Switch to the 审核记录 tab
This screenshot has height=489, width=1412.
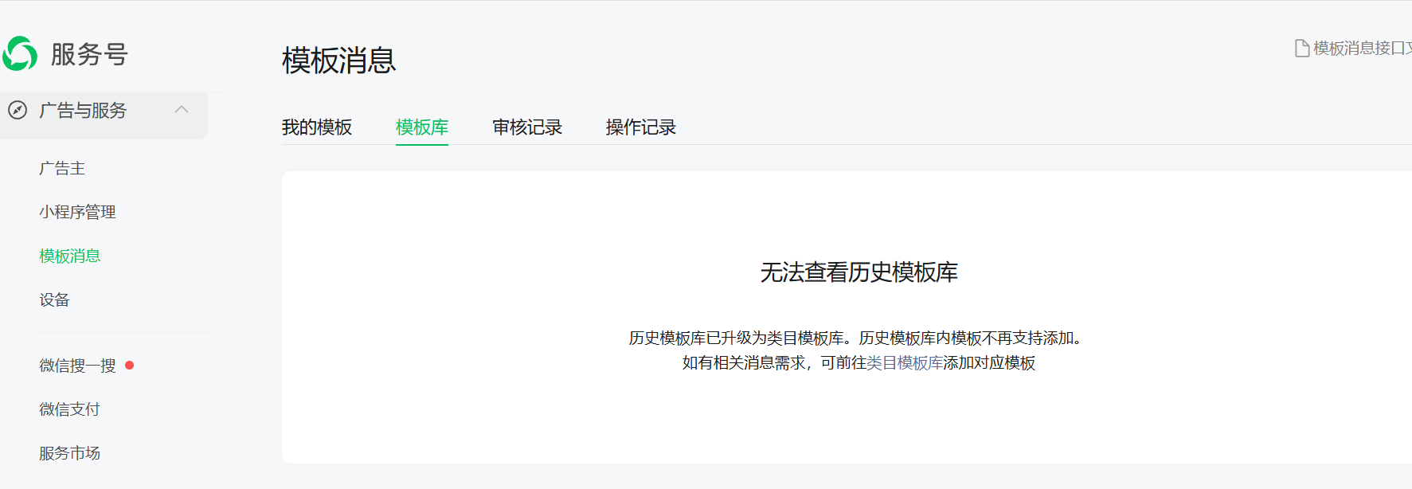tap(527, 127)
